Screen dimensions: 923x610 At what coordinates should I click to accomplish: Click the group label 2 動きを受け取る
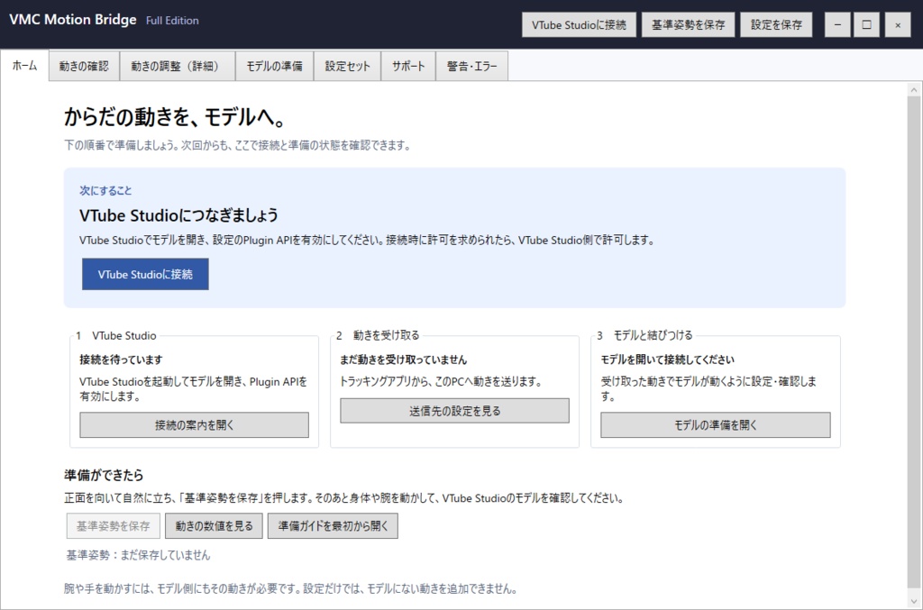pos(378,335)
